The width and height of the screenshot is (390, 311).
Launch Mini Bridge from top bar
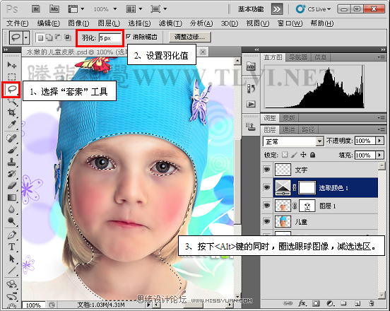click(x=54, y=9)
